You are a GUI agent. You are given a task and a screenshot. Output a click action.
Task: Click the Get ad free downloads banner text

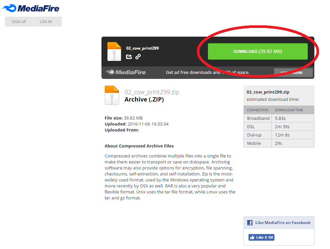[x=208, y=72]
